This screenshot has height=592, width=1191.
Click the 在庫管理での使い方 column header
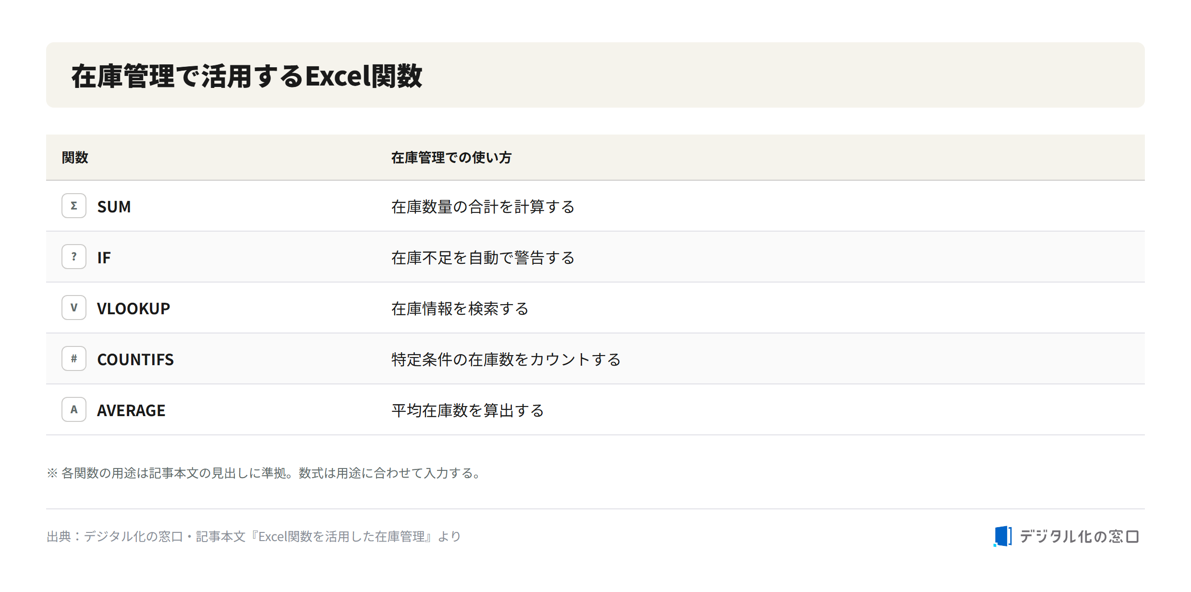[451, 158]
